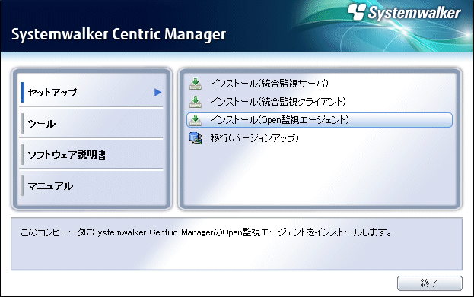
Task: Click the install icon beside インストール(統合監視クライアント)
Action: (x=196, y=102)
